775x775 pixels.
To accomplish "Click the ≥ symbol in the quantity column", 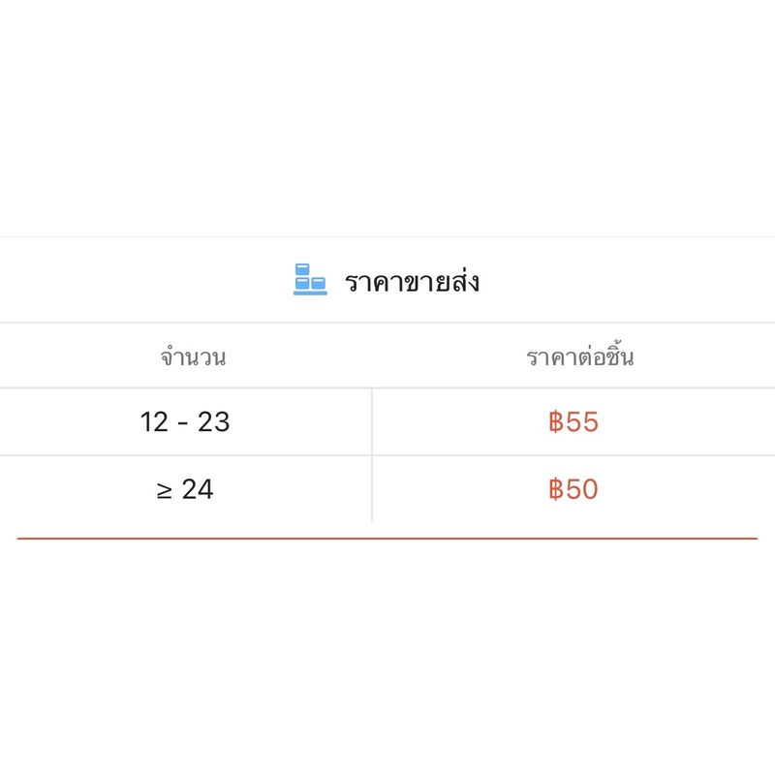I will [164, 490].
